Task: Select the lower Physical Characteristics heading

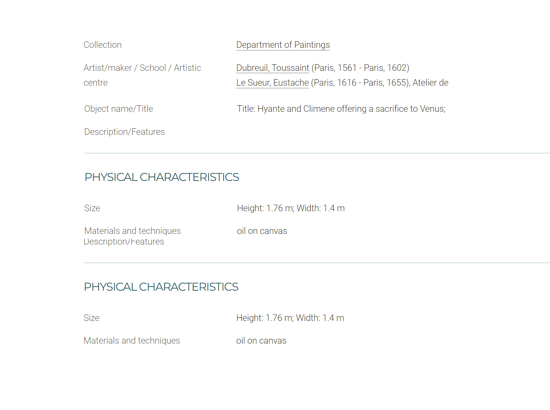Action: click(x=161, y=287)
